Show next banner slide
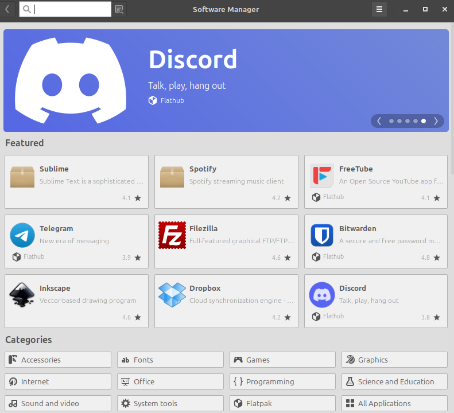454x413 pixels. (436, 121)
